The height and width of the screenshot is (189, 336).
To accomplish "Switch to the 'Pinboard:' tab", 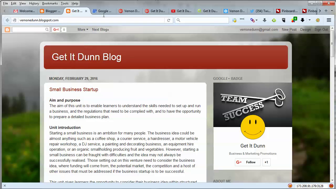I will pos(286,11).
